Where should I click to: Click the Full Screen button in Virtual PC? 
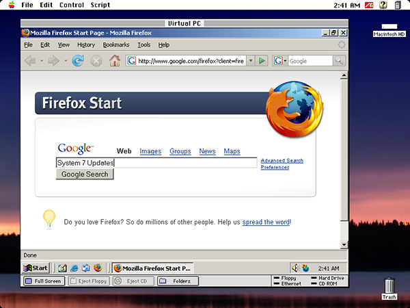pos(44,281)
